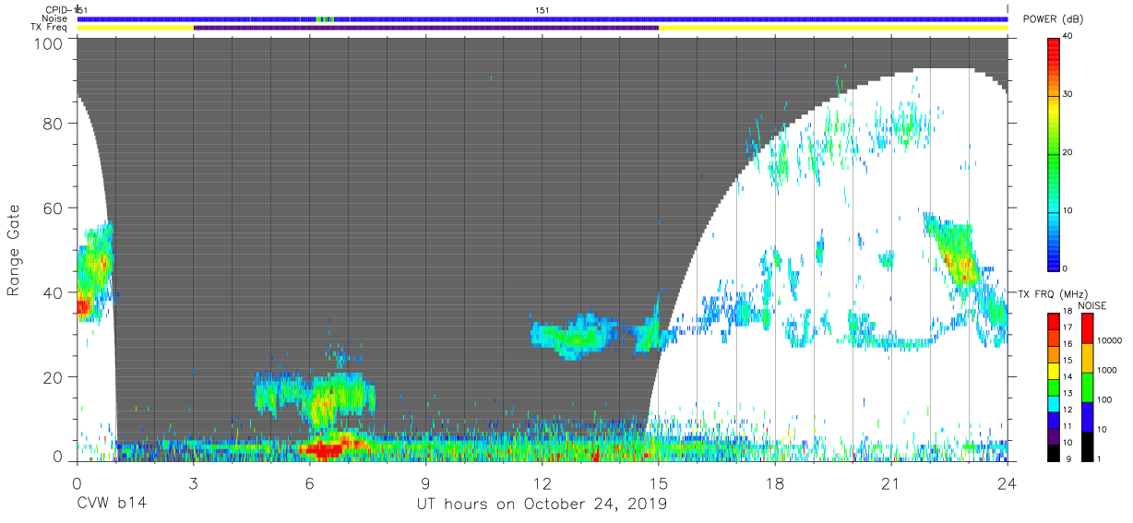Click the 'Range Gate' y-axis label

14,249
